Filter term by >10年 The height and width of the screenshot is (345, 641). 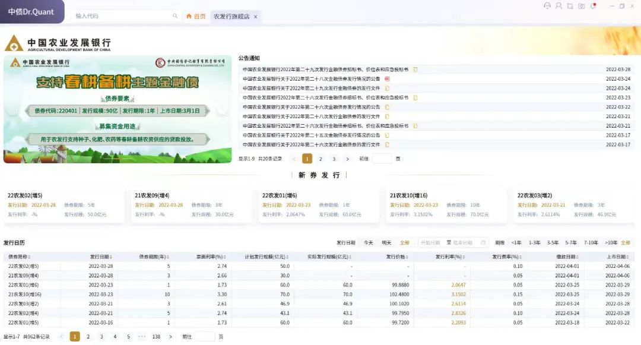coord(611,243)
